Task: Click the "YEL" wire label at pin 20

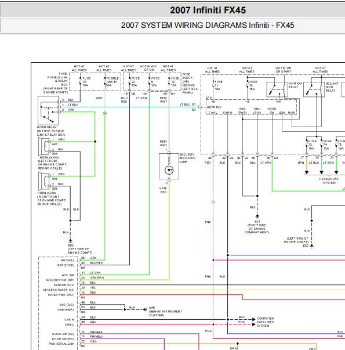Action: click(x=93, y=288)
